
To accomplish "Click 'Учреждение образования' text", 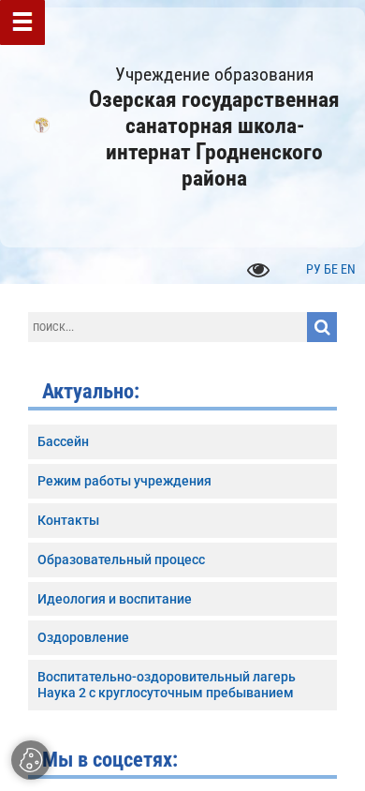I will click(x=214, y=75).
